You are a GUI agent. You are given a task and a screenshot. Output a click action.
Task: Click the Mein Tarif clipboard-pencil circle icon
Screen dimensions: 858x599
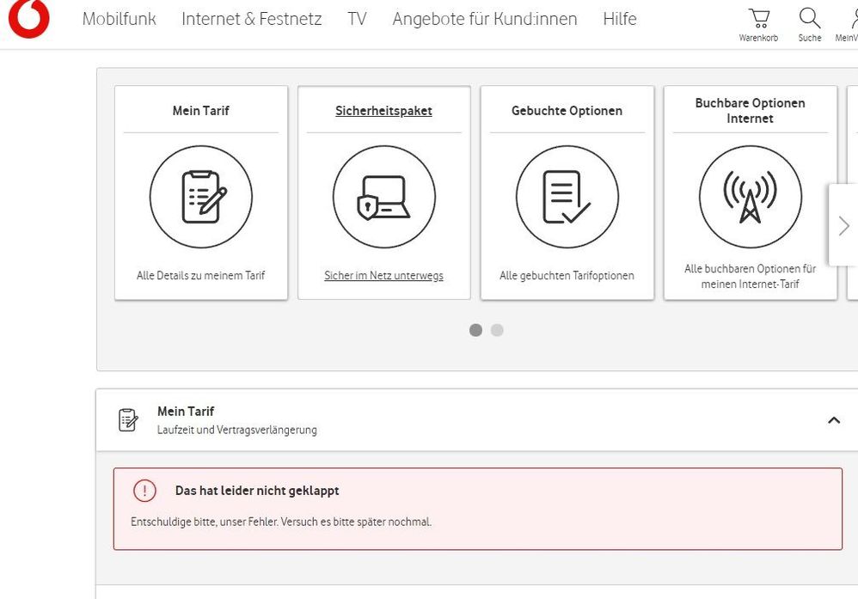click(201, 197)
